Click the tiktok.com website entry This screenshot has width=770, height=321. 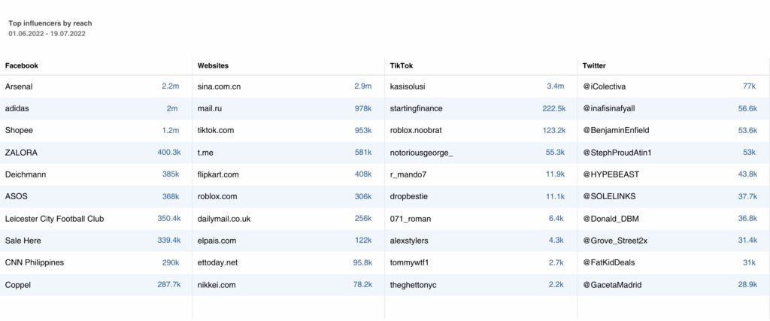(x=216, y=131)
